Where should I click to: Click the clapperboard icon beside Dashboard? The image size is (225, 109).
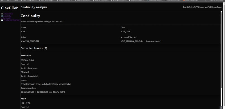(2, 14)
